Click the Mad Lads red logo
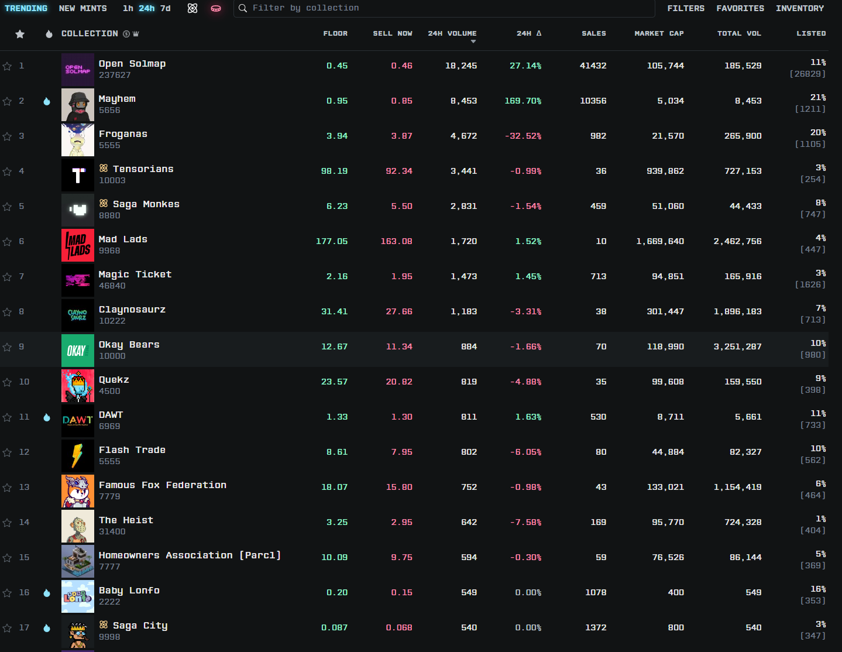 (78, 245)
